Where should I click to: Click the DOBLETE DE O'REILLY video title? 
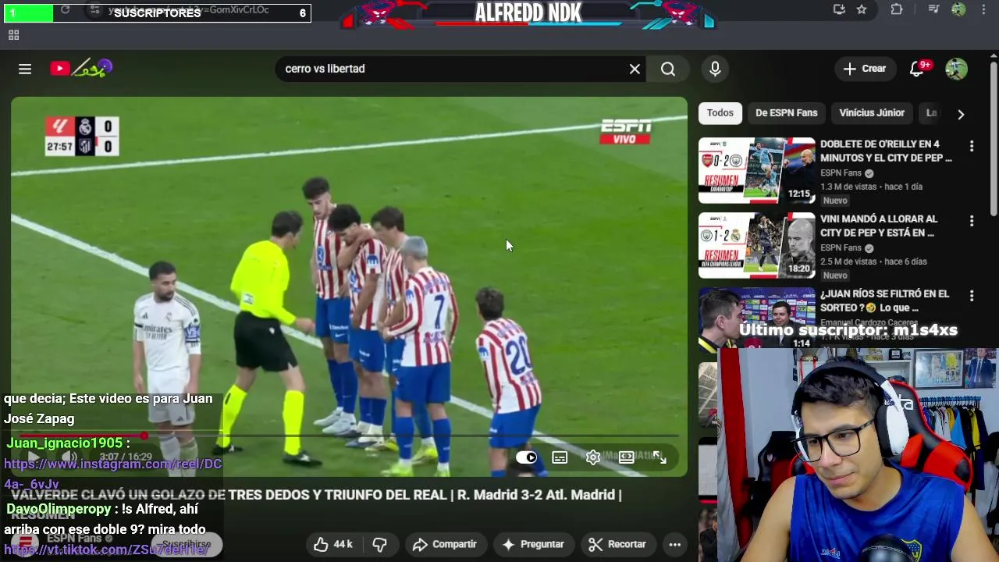click(886, 151)
